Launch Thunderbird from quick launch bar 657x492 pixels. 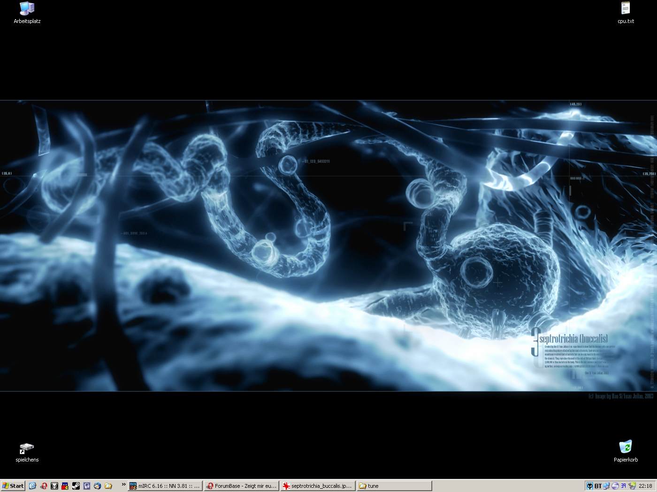tap(97, 486)
